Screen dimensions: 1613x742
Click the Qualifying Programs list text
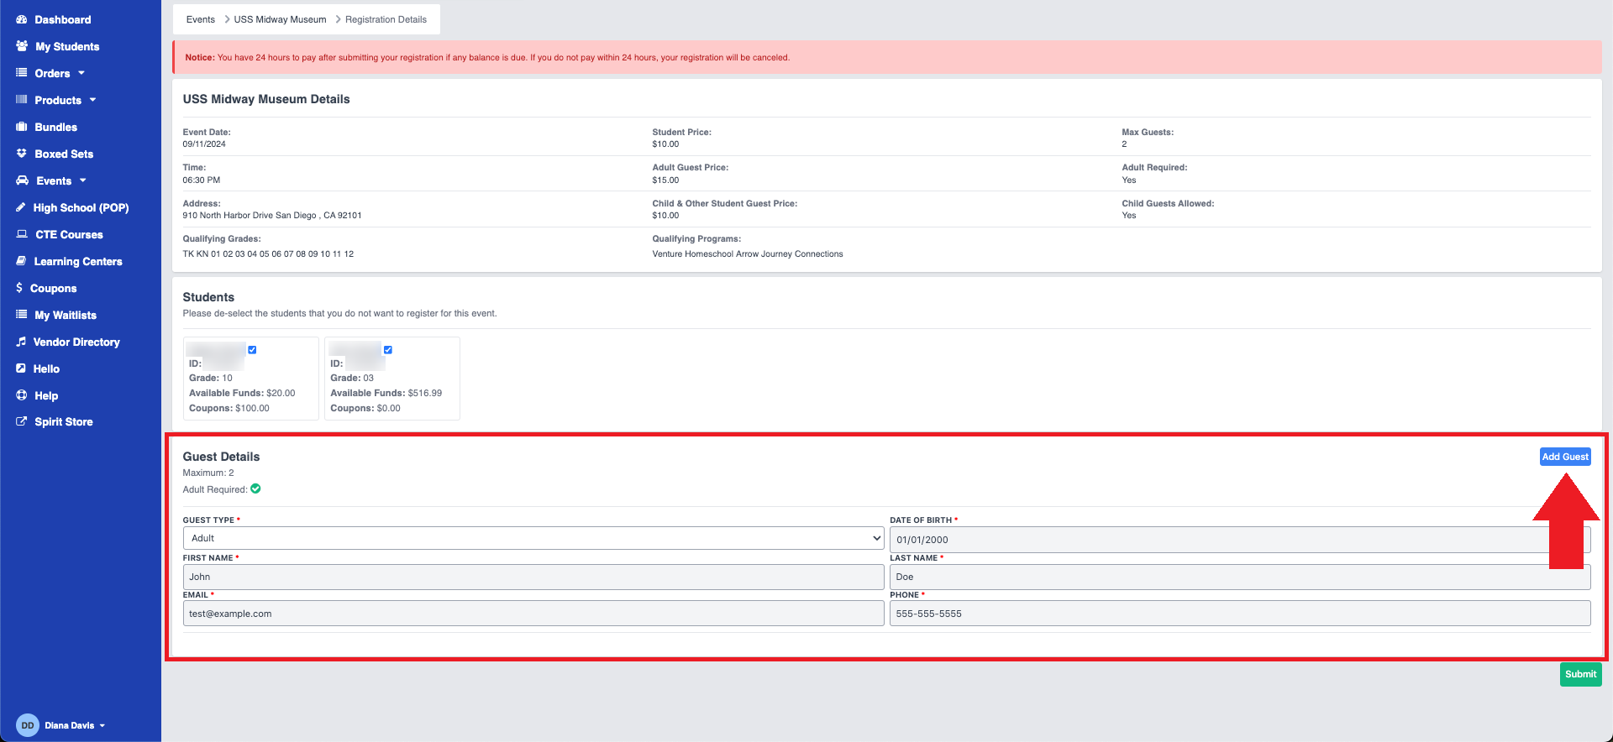(748, 253)
